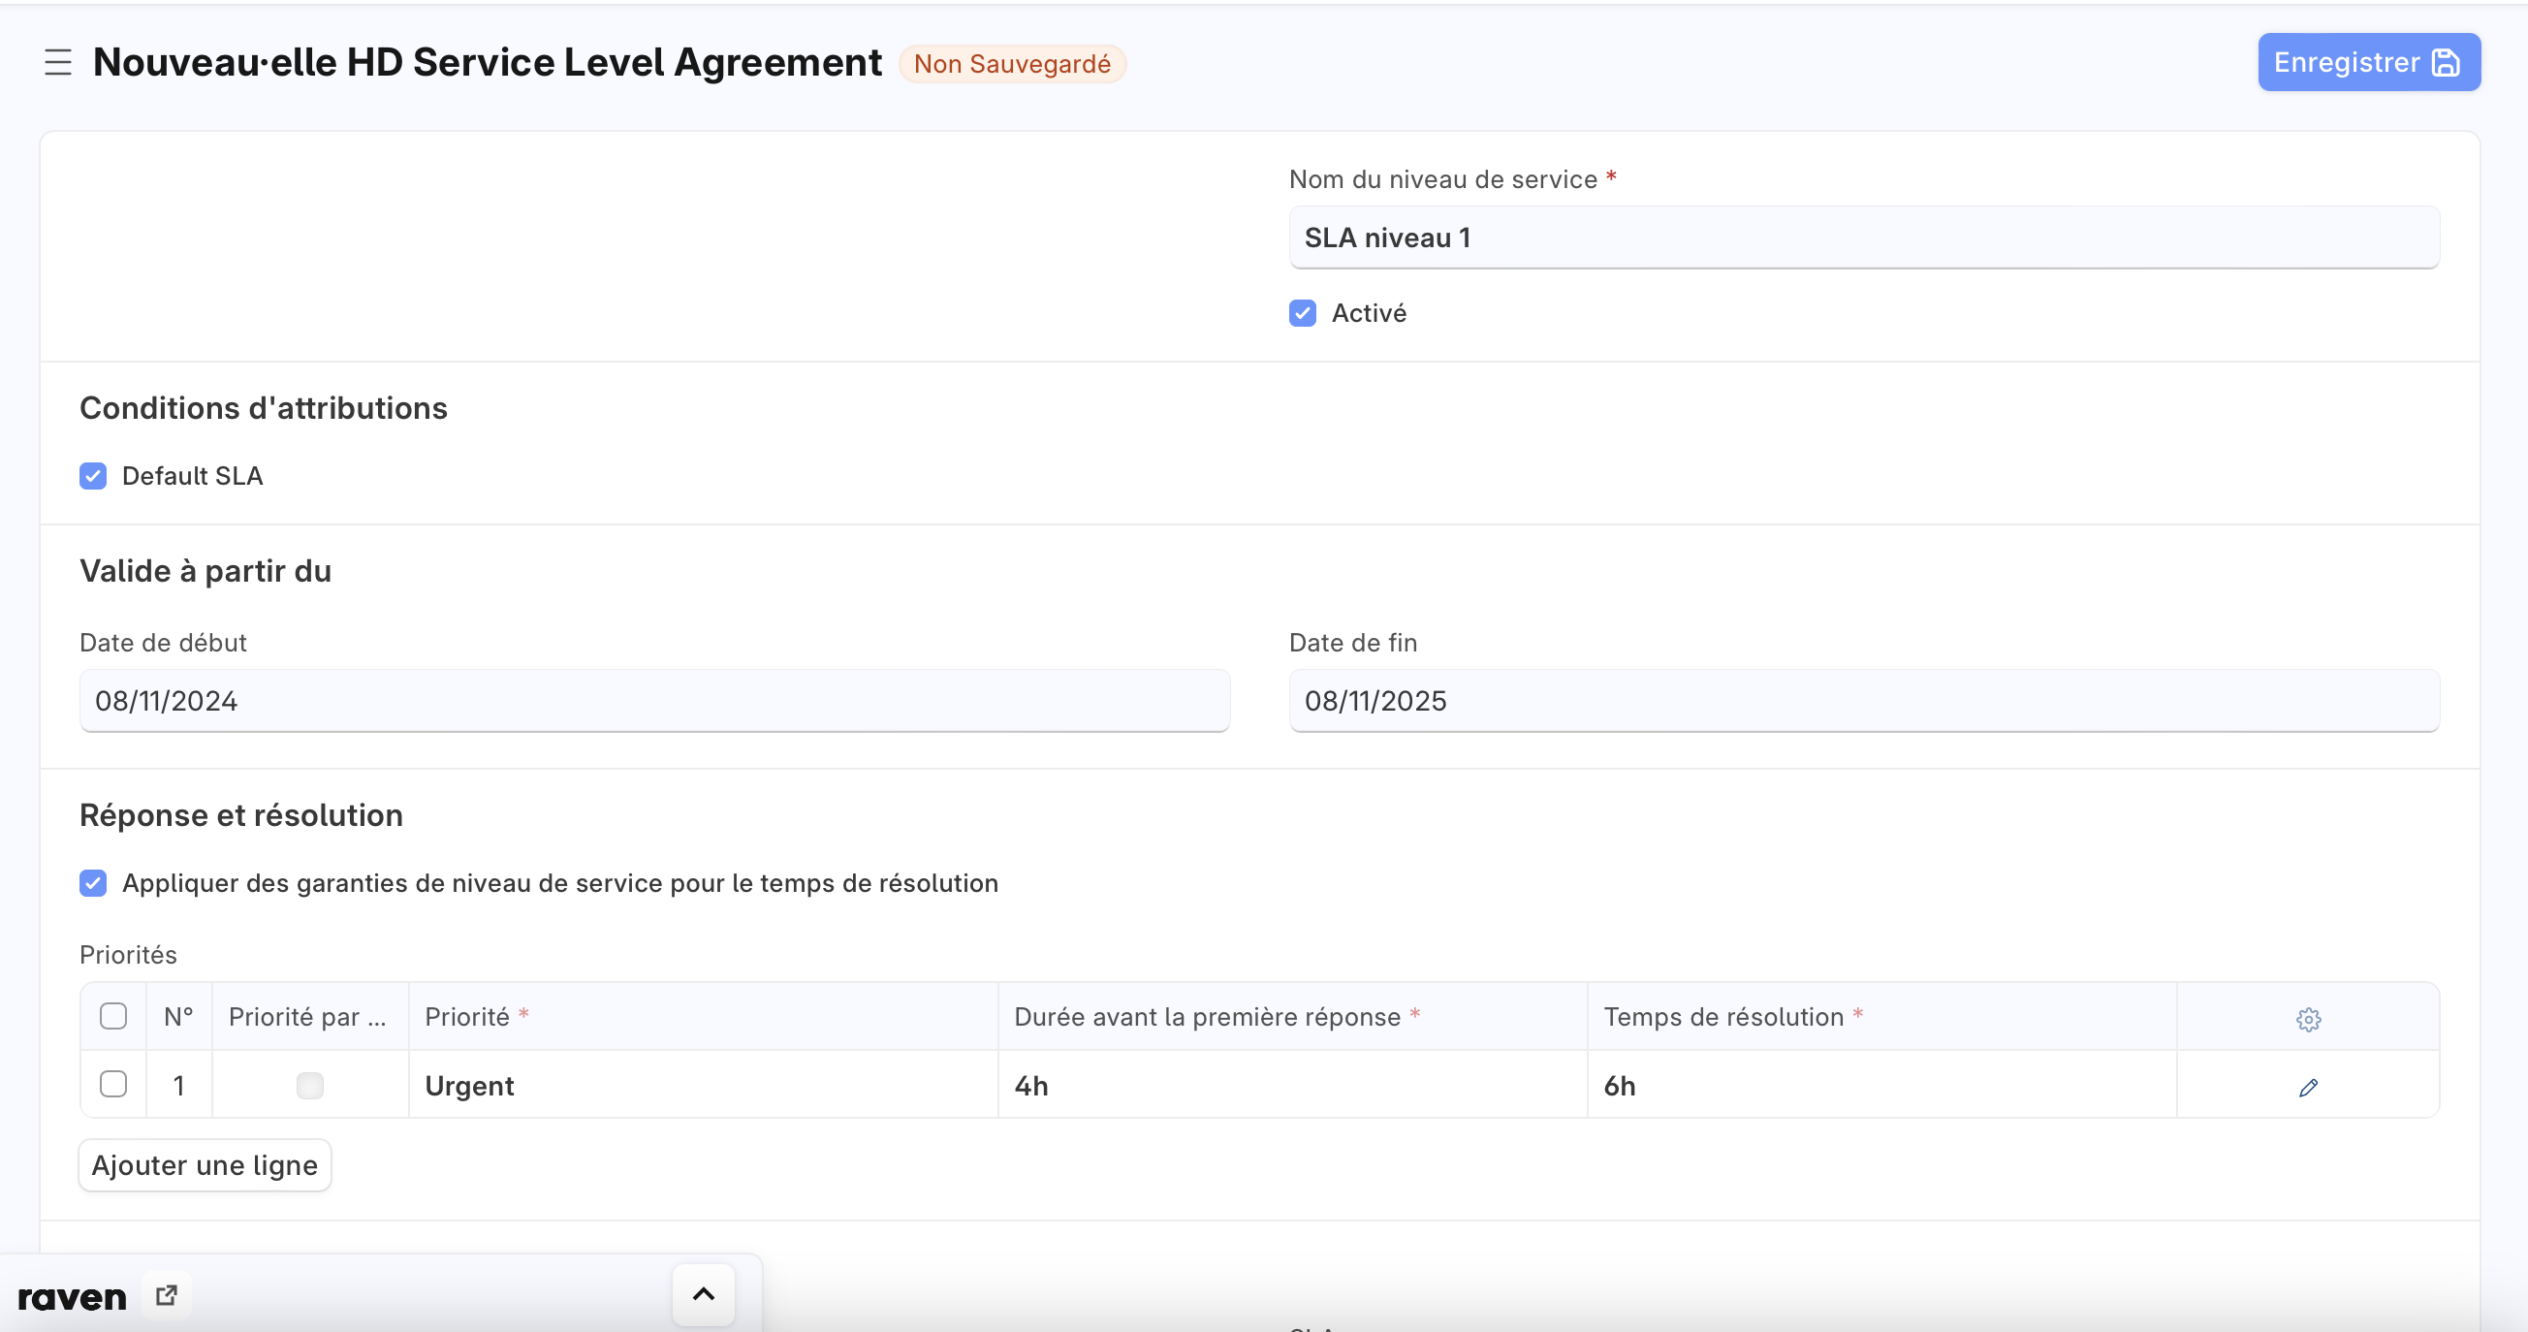Disable service level guarantees for resolution checkbox

[x=93, y=883]
